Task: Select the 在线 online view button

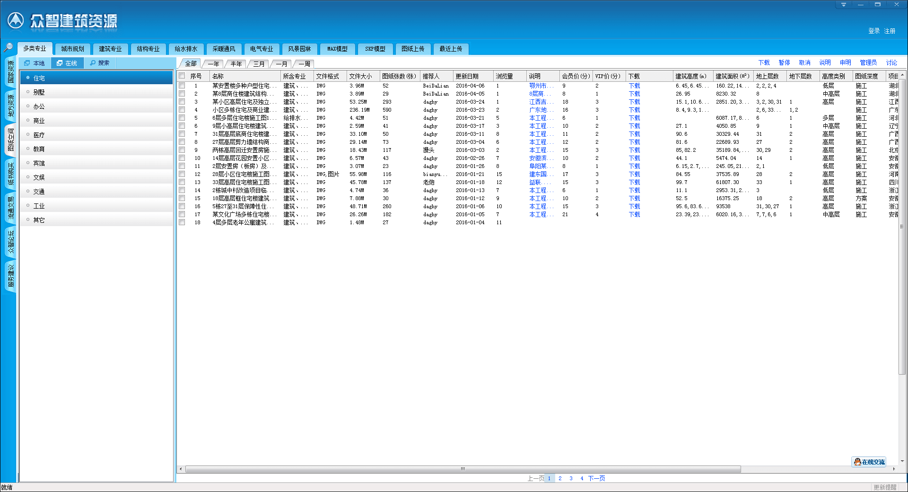Action: [x=67, y=63]
